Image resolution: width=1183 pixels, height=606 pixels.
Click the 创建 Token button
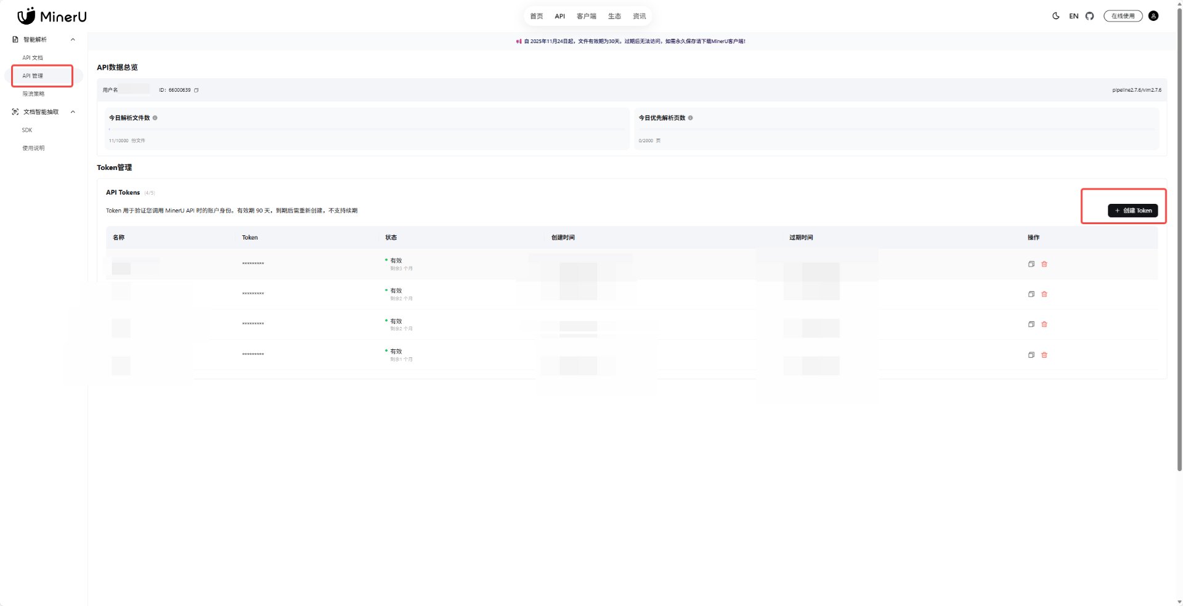1132,211
